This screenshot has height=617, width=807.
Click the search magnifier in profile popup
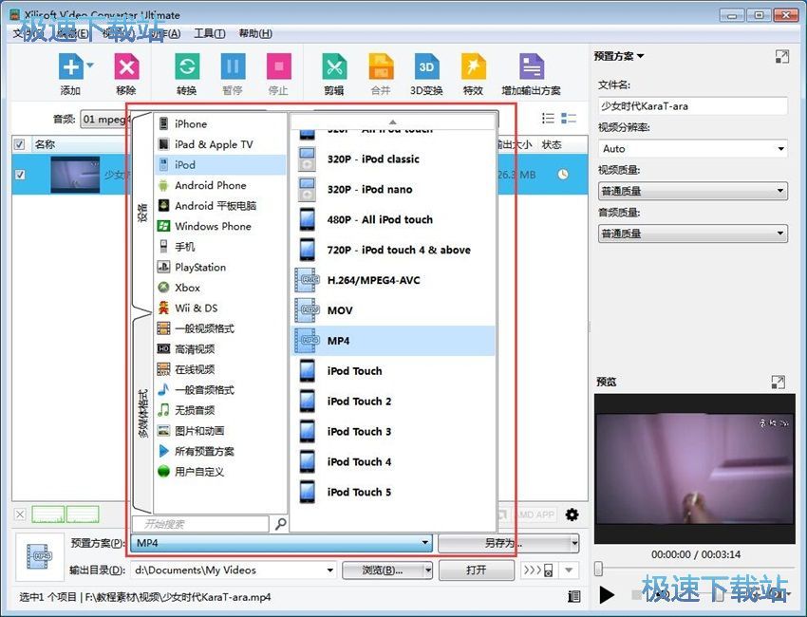280,524
